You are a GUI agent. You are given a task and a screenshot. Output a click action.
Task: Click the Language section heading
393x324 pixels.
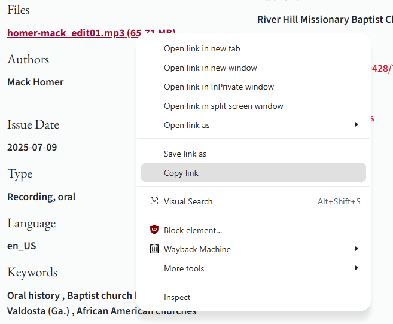31,224
